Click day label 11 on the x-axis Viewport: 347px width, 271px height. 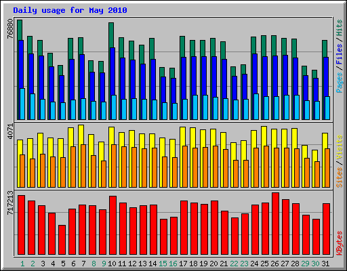pos(122,264)
